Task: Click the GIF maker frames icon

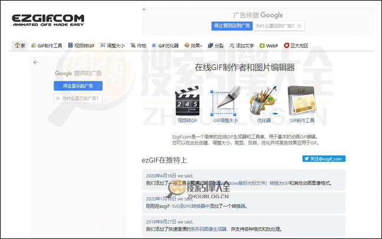Action: 302,101
